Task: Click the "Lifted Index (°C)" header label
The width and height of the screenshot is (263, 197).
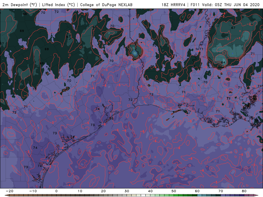Action: (59, 5)
